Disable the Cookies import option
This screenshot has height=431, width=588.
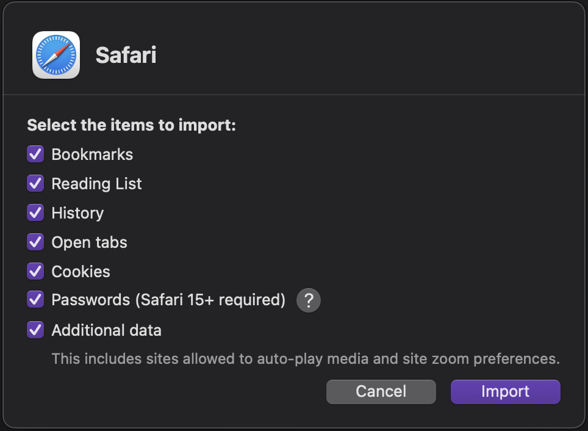35,271
